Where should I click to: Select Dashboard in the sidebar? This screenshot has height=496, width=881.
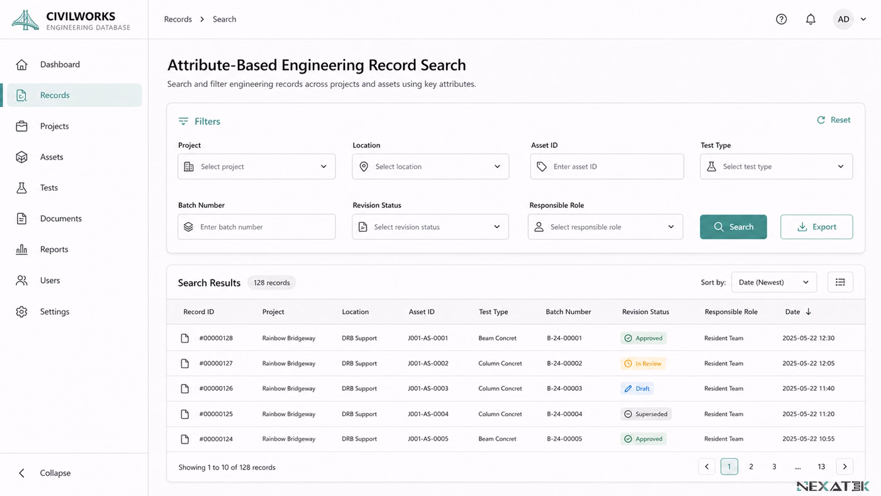[x=74, y=64]
